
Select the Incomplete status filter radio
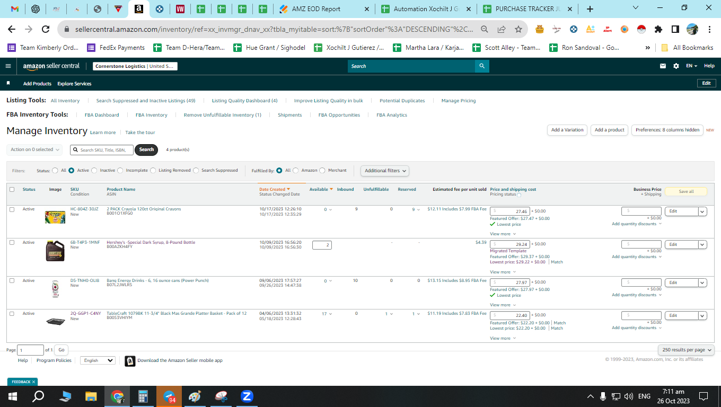pyautogui.click(x=120, y=171)
